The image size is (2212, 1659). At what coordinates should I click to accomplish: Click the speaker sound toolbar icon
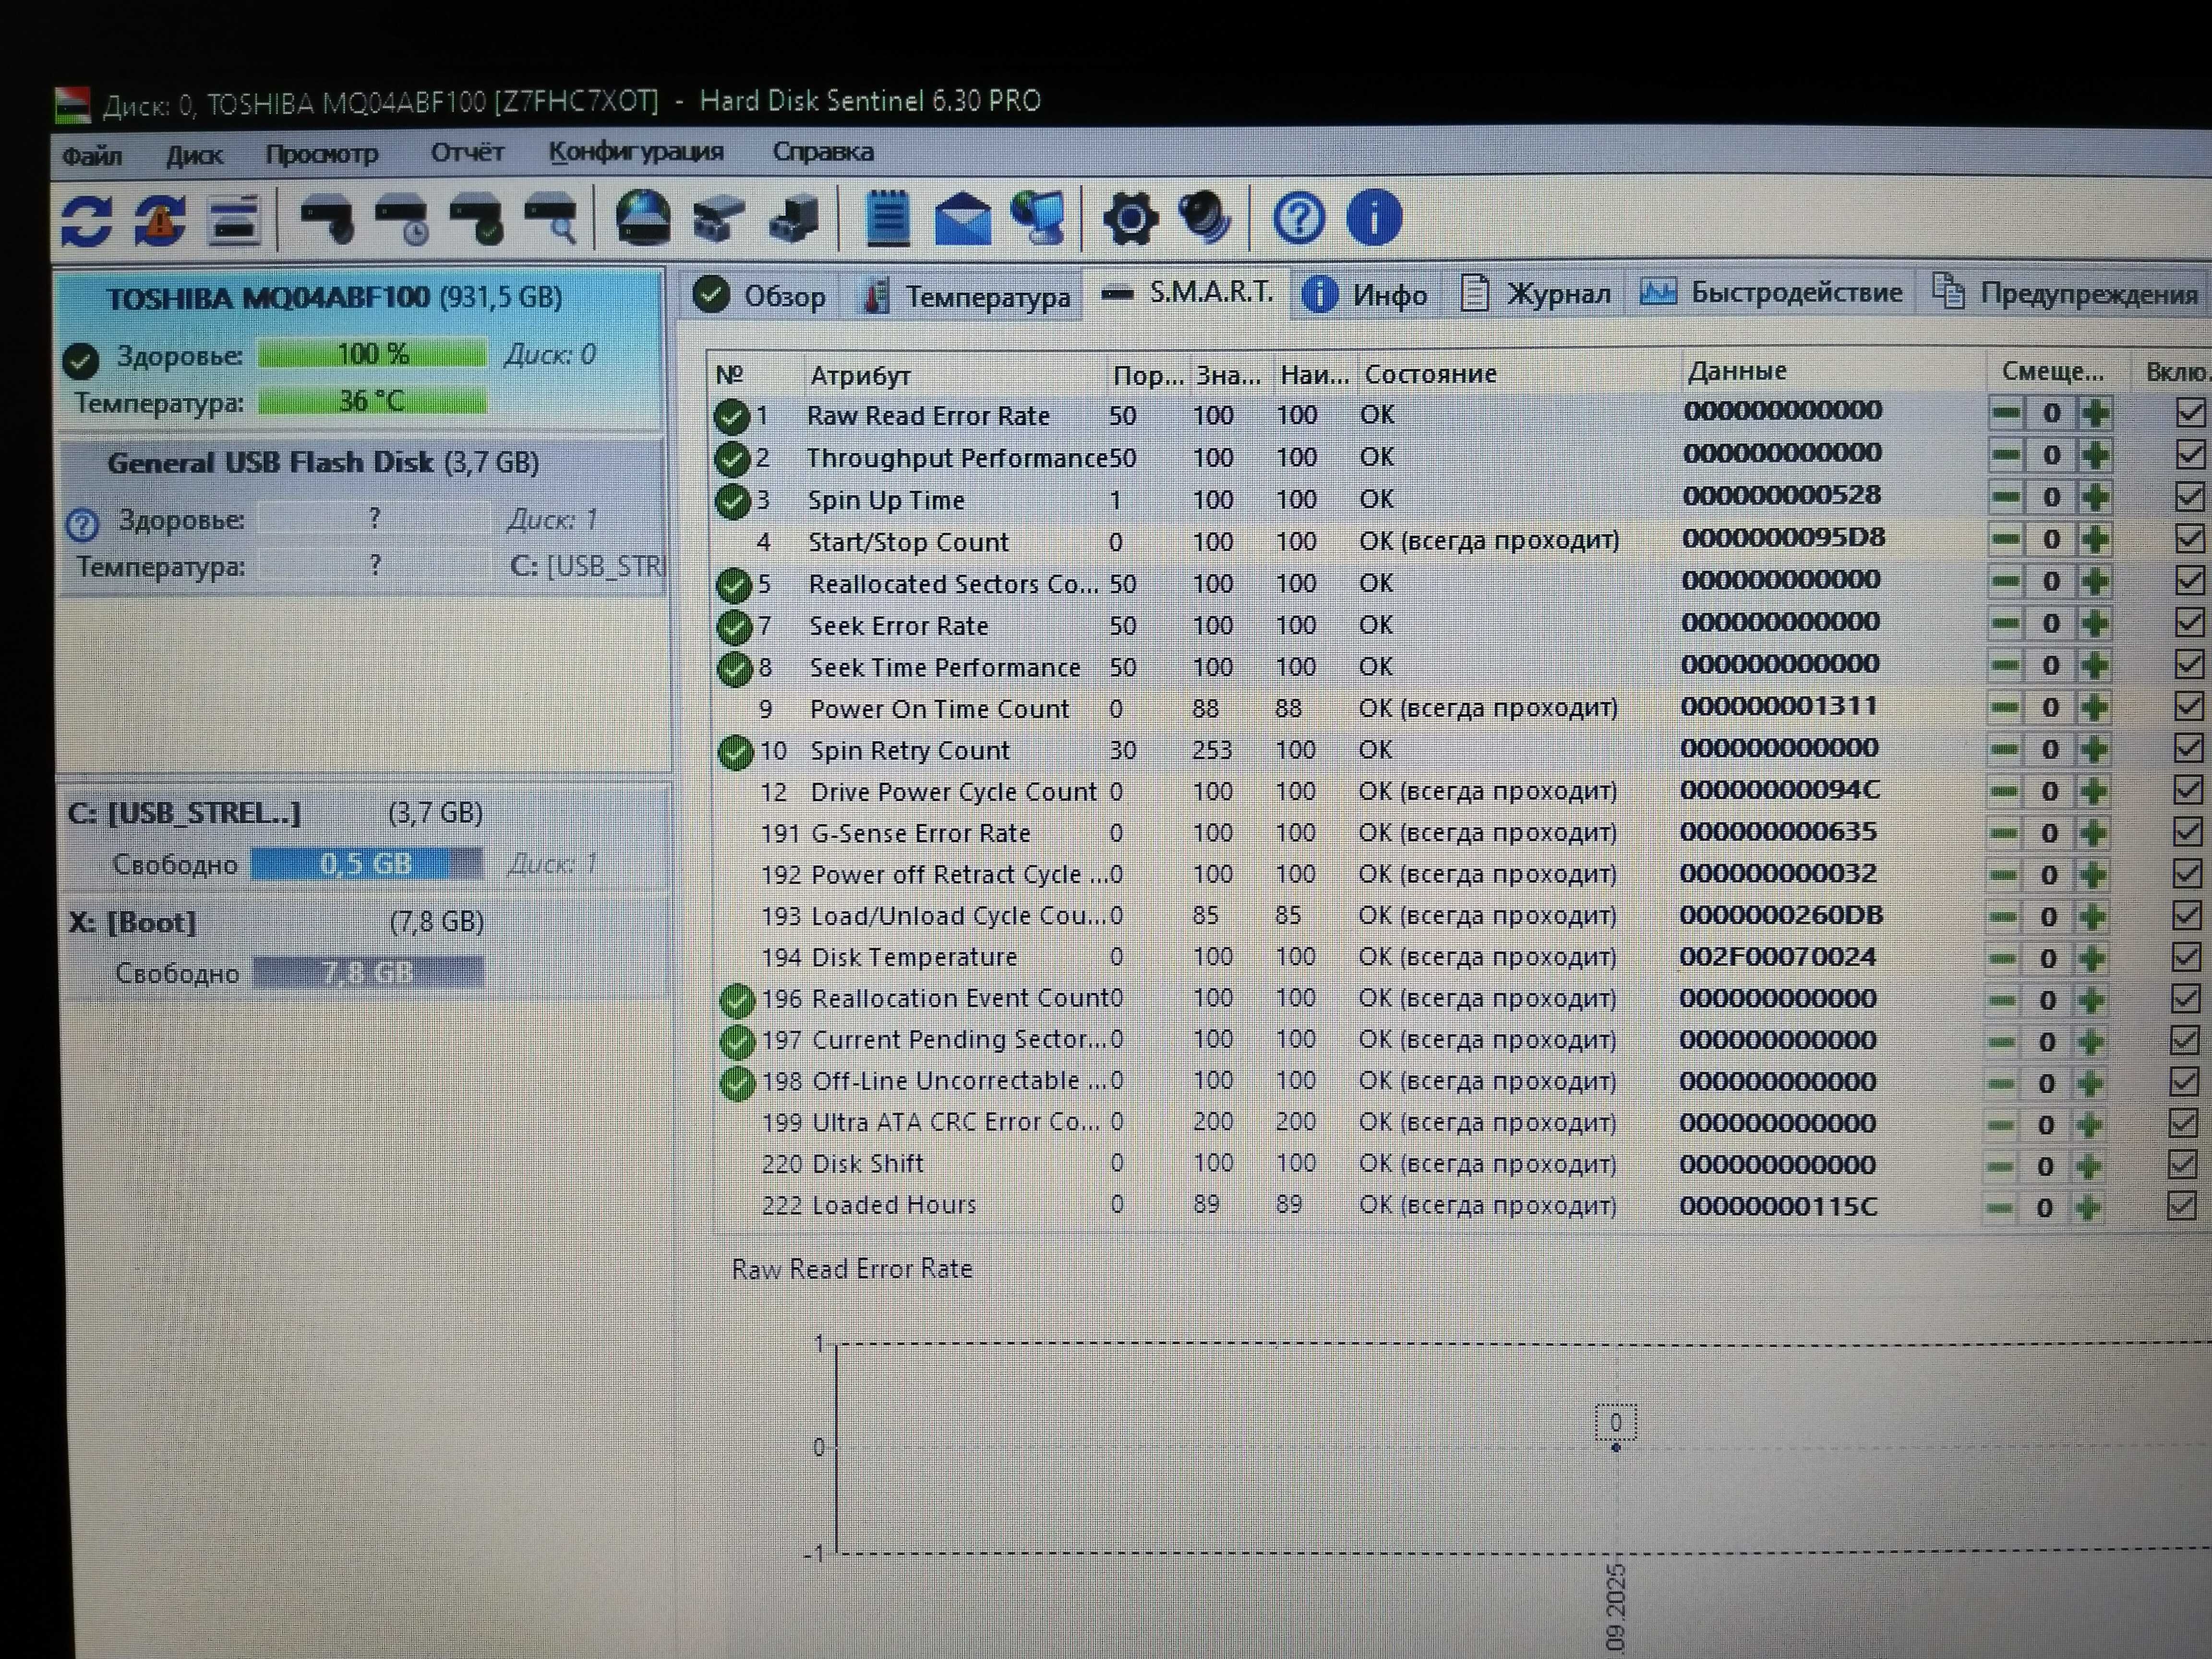1205,217
